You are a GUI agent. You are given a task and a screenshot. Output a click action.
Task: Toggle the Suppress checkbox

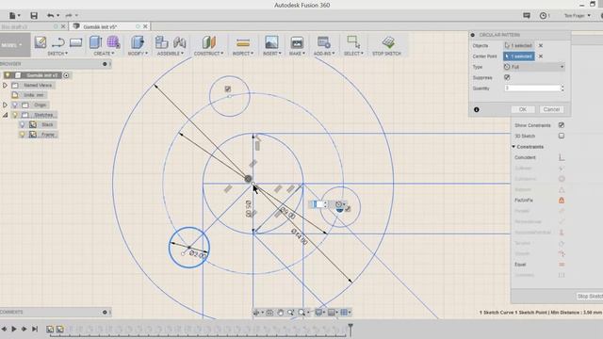coord(507,77)
